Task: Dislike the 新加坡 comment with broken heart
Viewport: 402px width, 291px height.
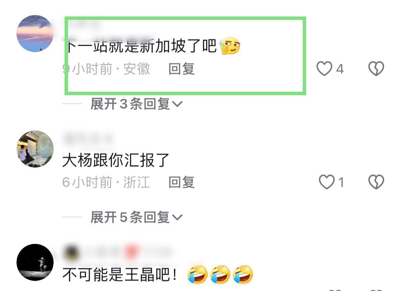Action: [376, 68]
